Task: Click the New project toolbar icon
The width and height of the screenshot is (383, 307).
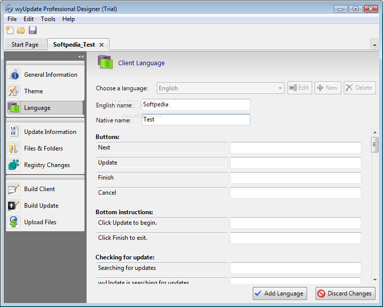Action: [10, 30]
